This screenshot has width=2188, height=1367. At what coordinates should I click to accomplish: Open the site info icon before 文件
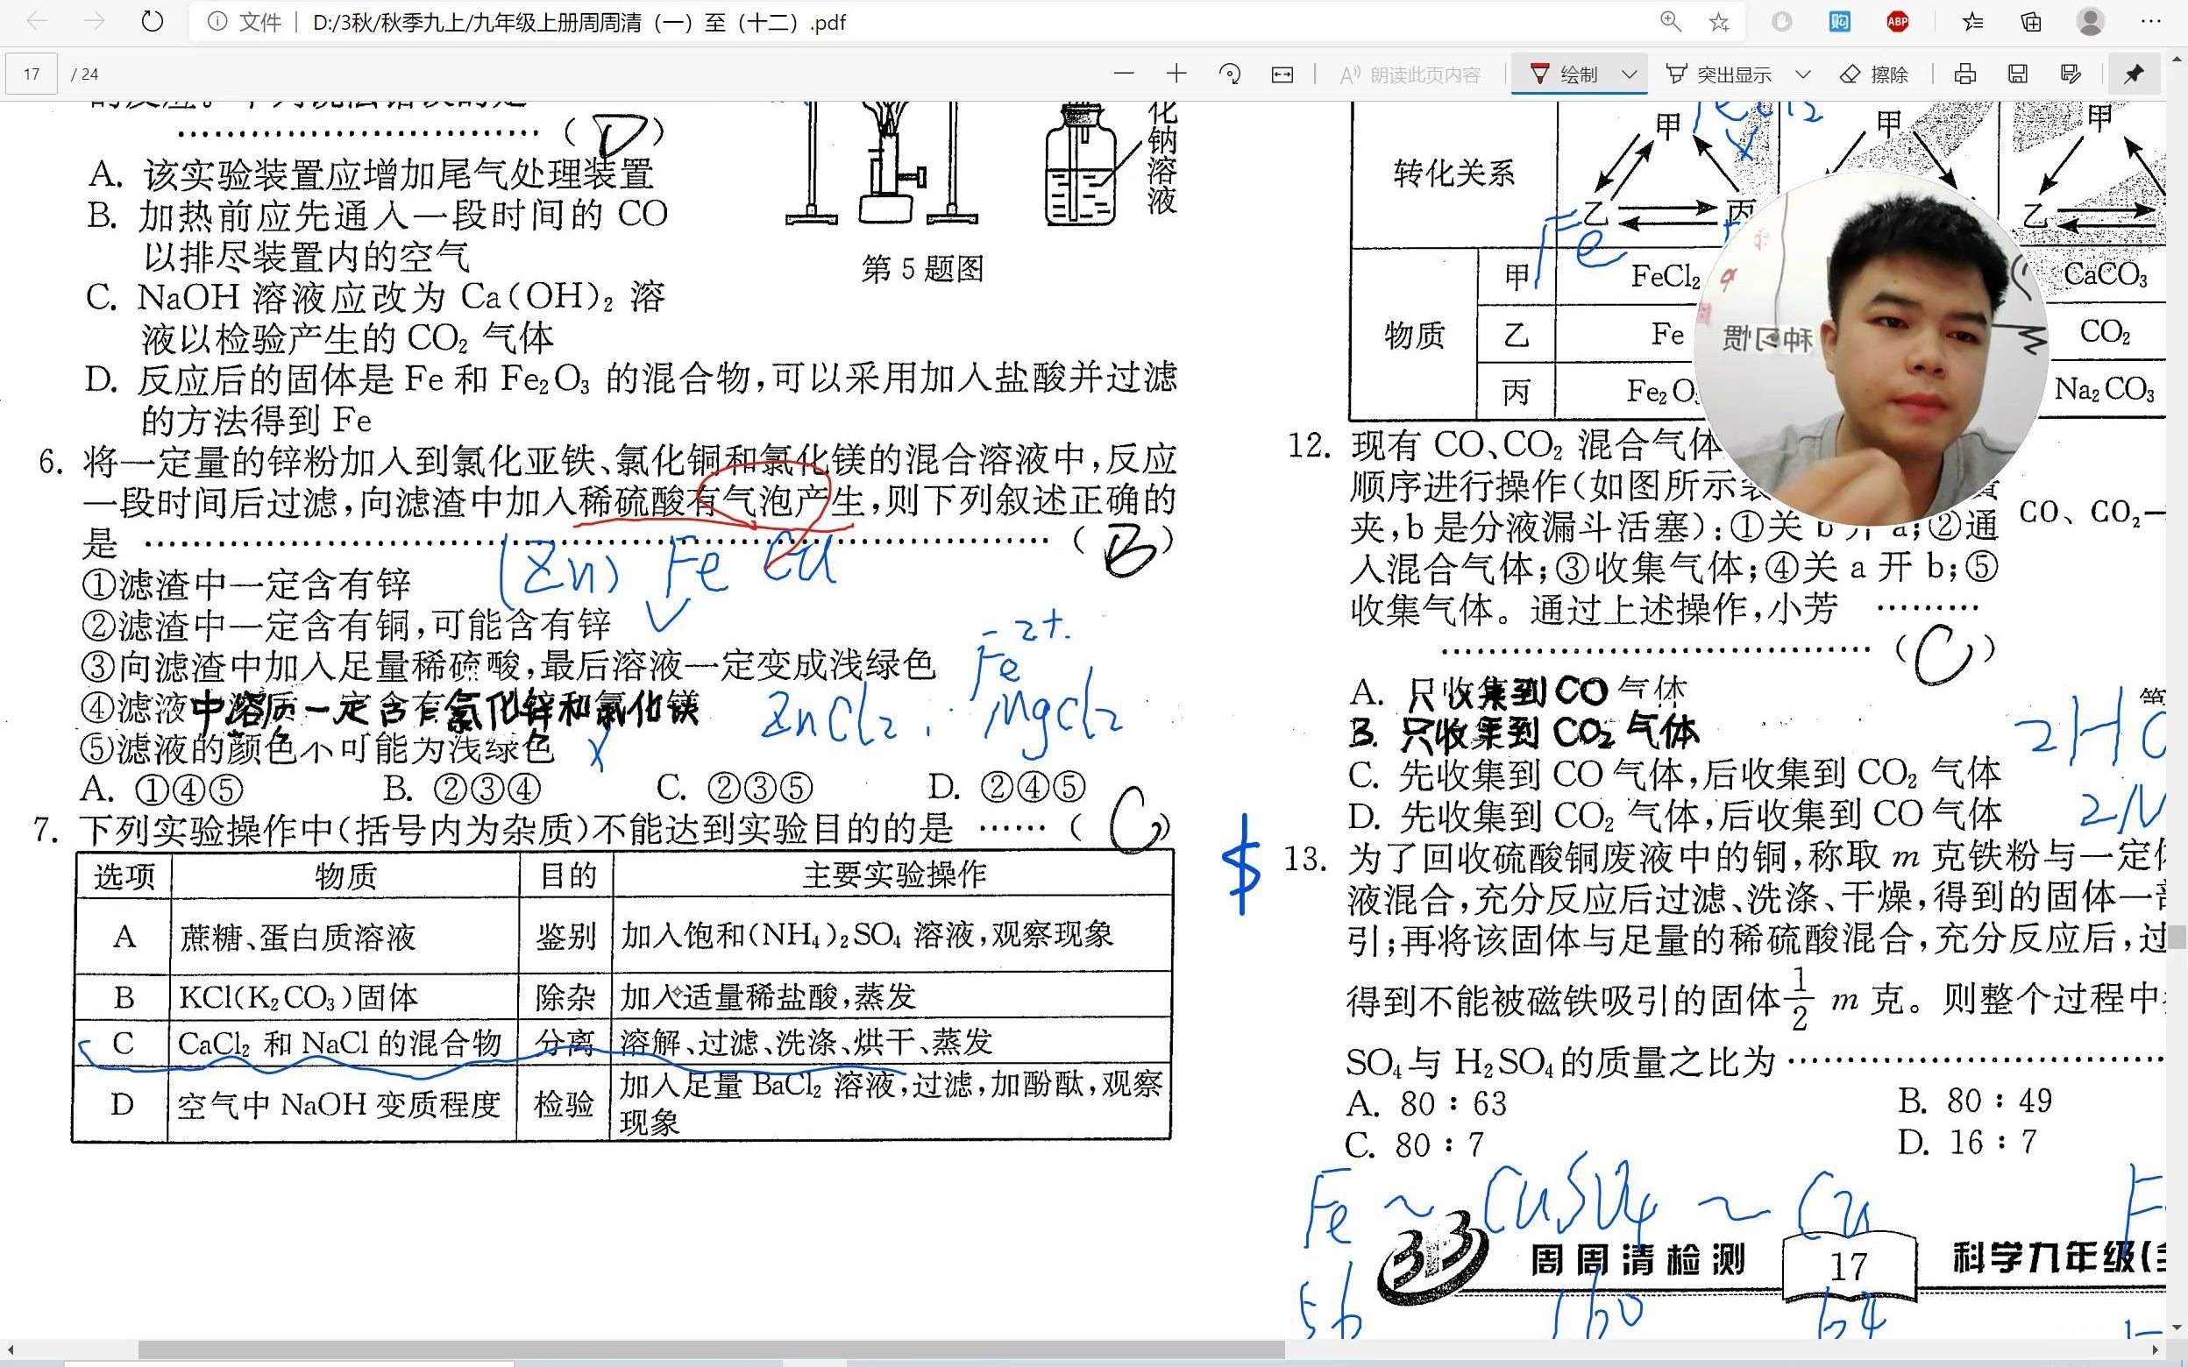tap(217, 22)
